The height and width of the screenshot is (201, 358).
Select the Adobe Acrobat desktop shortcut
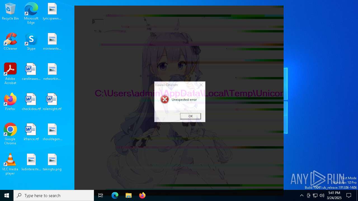click(x=10, y=74)
